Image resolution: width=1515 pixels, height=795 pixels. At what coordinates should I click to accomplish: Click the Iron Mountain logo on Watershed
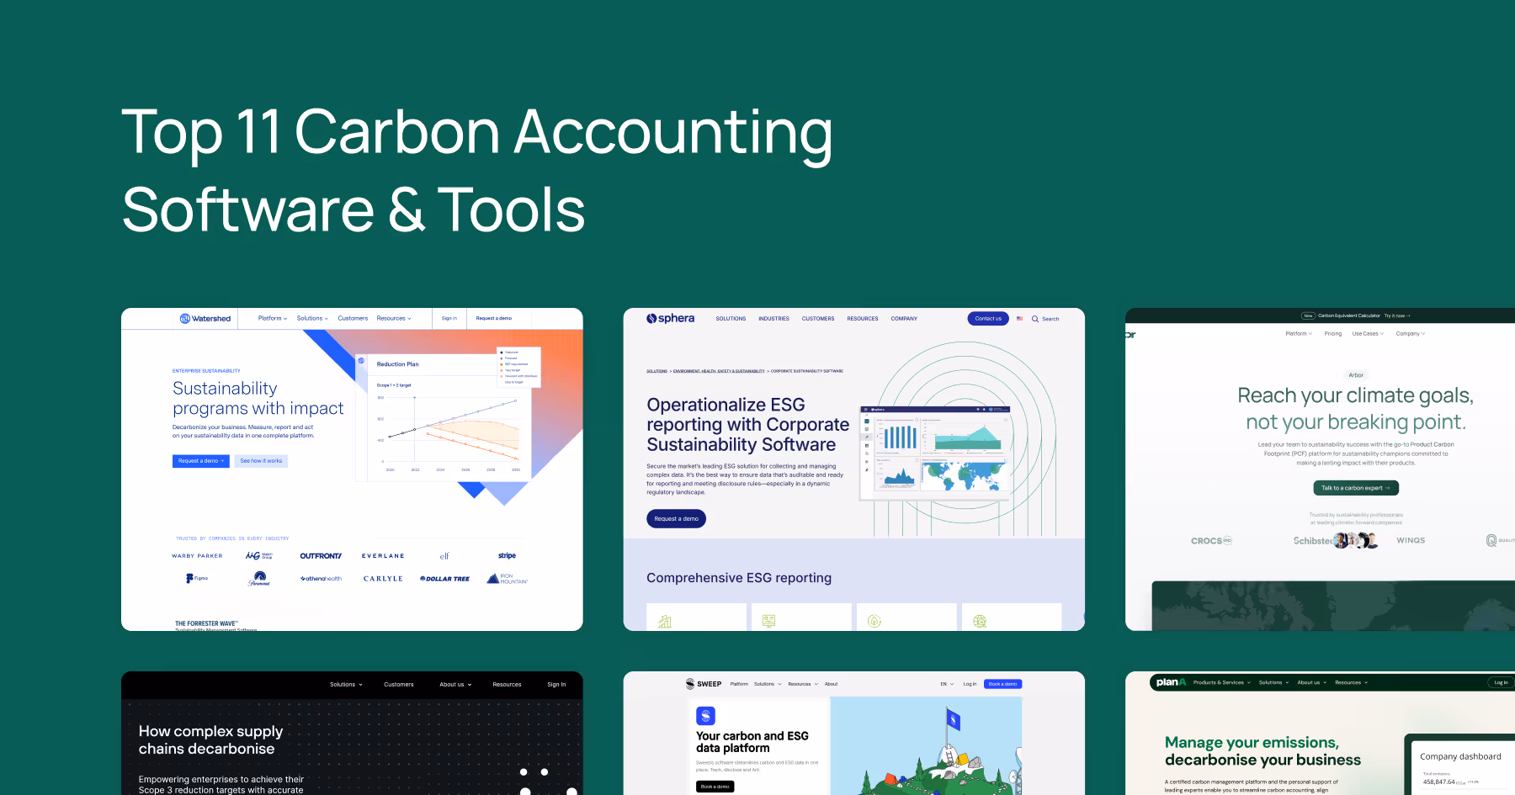click(x=508, y=579)
